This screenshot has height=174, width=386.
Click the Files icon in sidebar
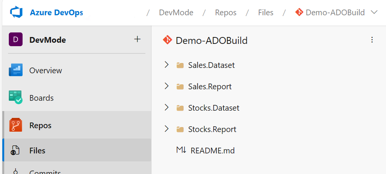[x=15, y=150]
